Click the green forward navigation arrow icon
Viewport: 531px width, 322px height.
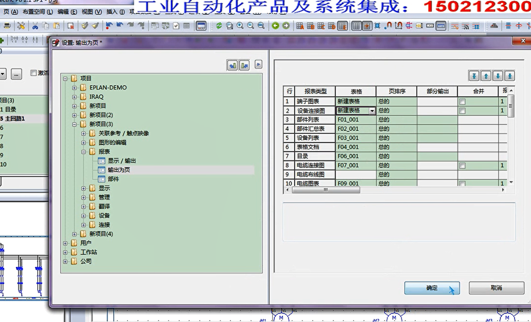pos(286,26)
